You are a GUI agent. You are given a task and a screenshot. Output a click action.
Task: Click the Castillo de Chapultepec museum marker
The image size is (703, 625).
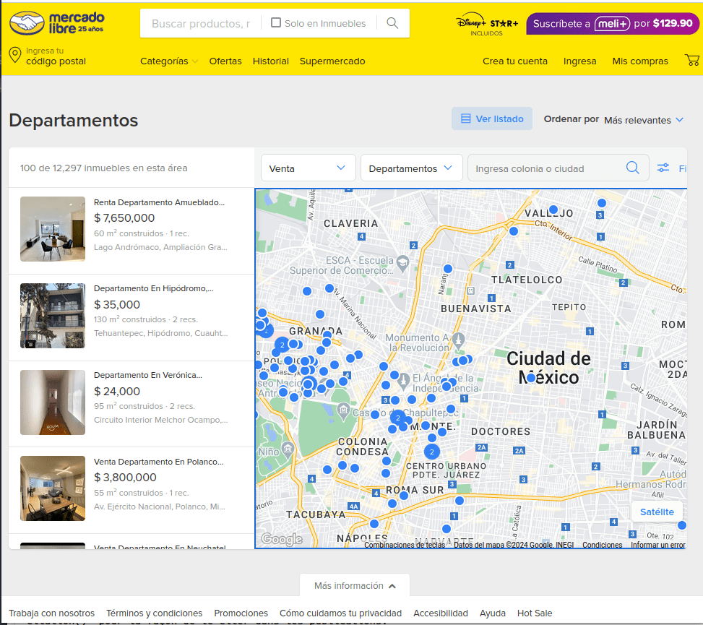(x=343, y=410)
